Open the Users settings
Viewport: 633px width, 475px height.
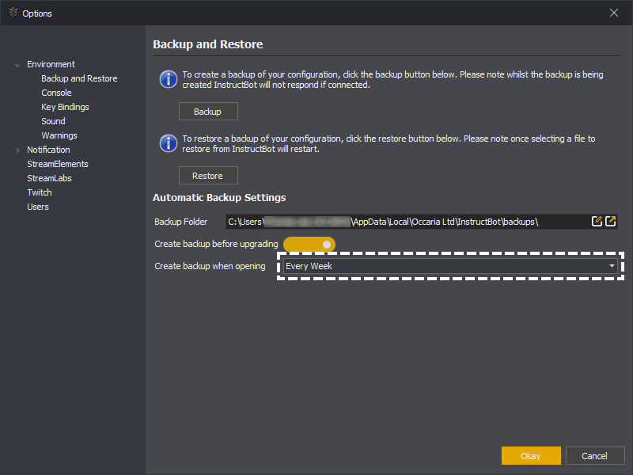coord(38,207)
